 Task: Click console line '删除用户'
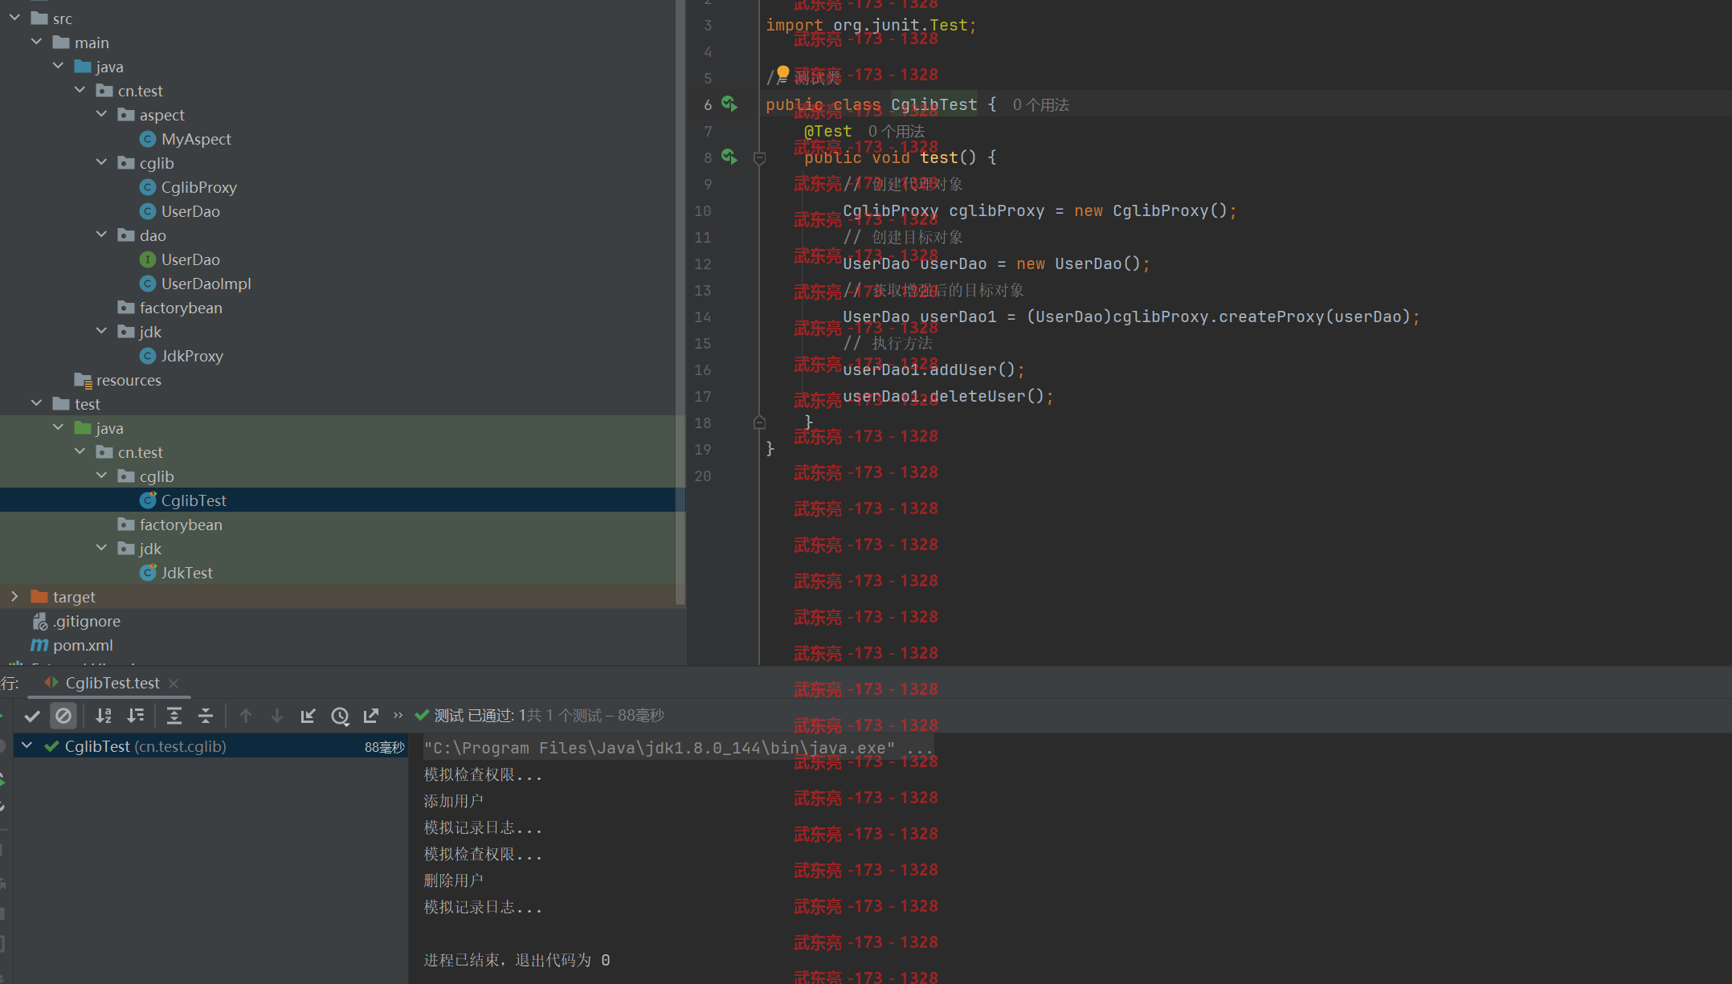[x=453, y=880]
